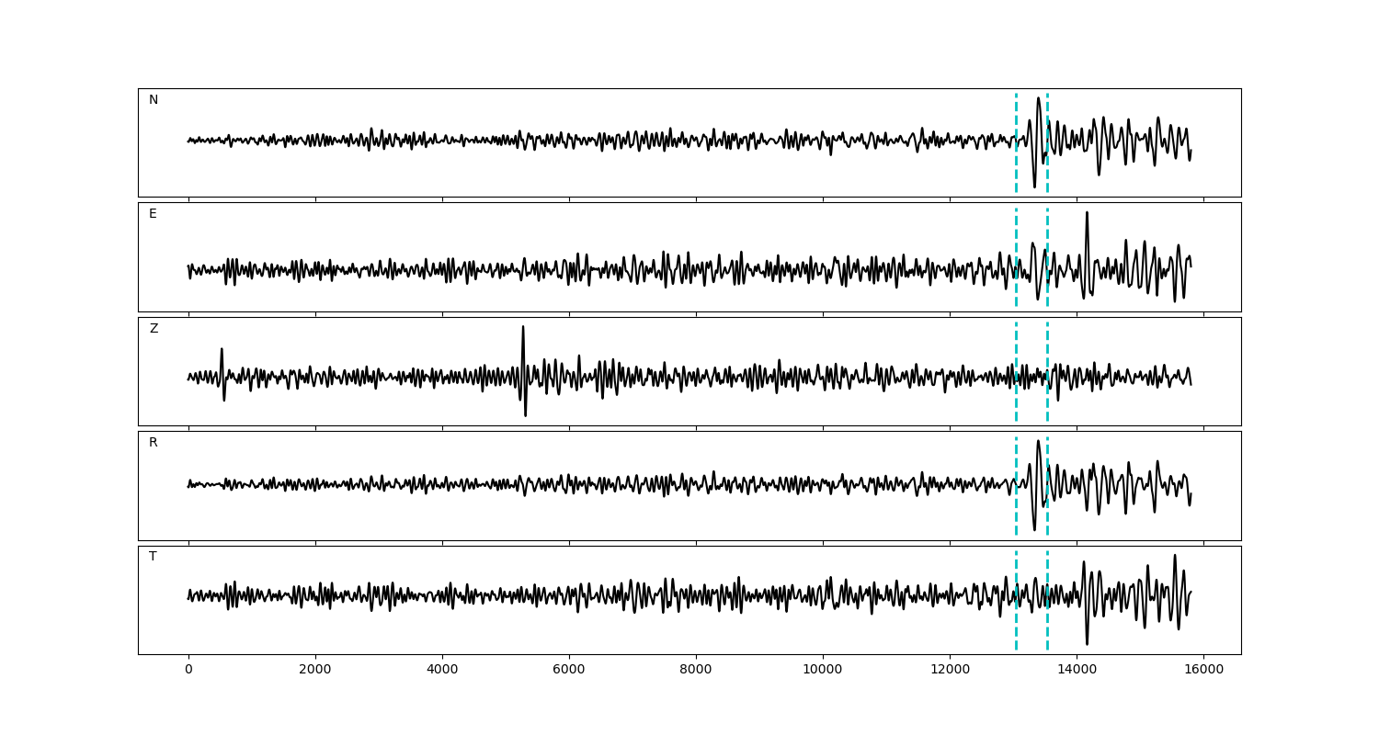
Task: Click the tall E peak past 14000
Action: point(1087,214)
